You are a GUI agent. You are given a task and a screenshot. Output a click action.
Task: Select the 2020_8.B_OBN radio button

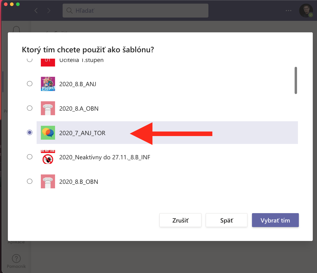pos(30,181)
